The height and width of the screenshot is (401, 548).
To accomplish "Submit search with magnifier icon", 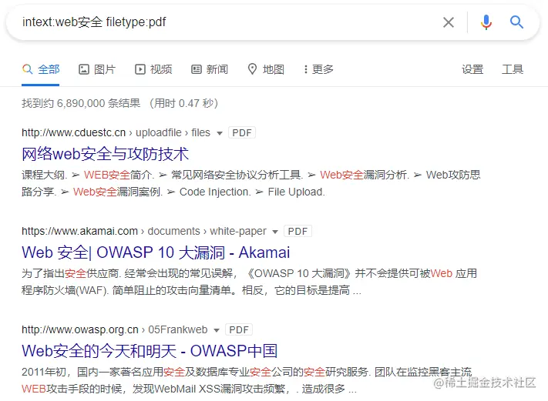I will 516,22.
